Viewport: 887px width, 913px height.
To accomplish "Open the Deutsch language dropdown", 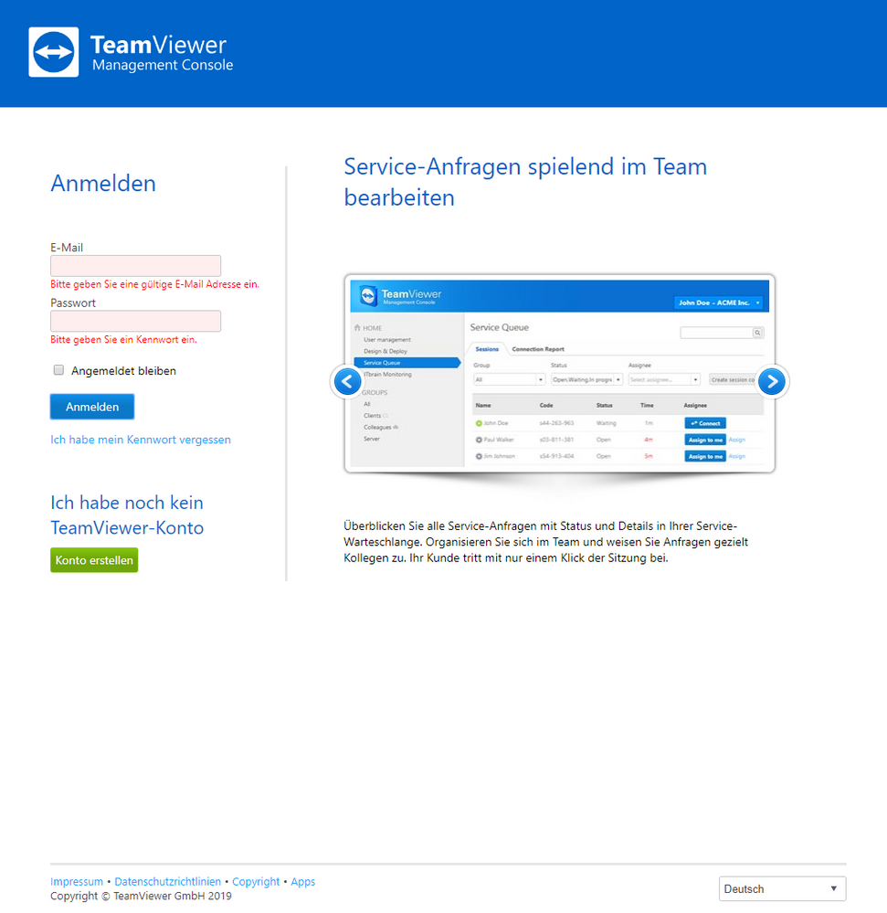I will tap(782, 888).
